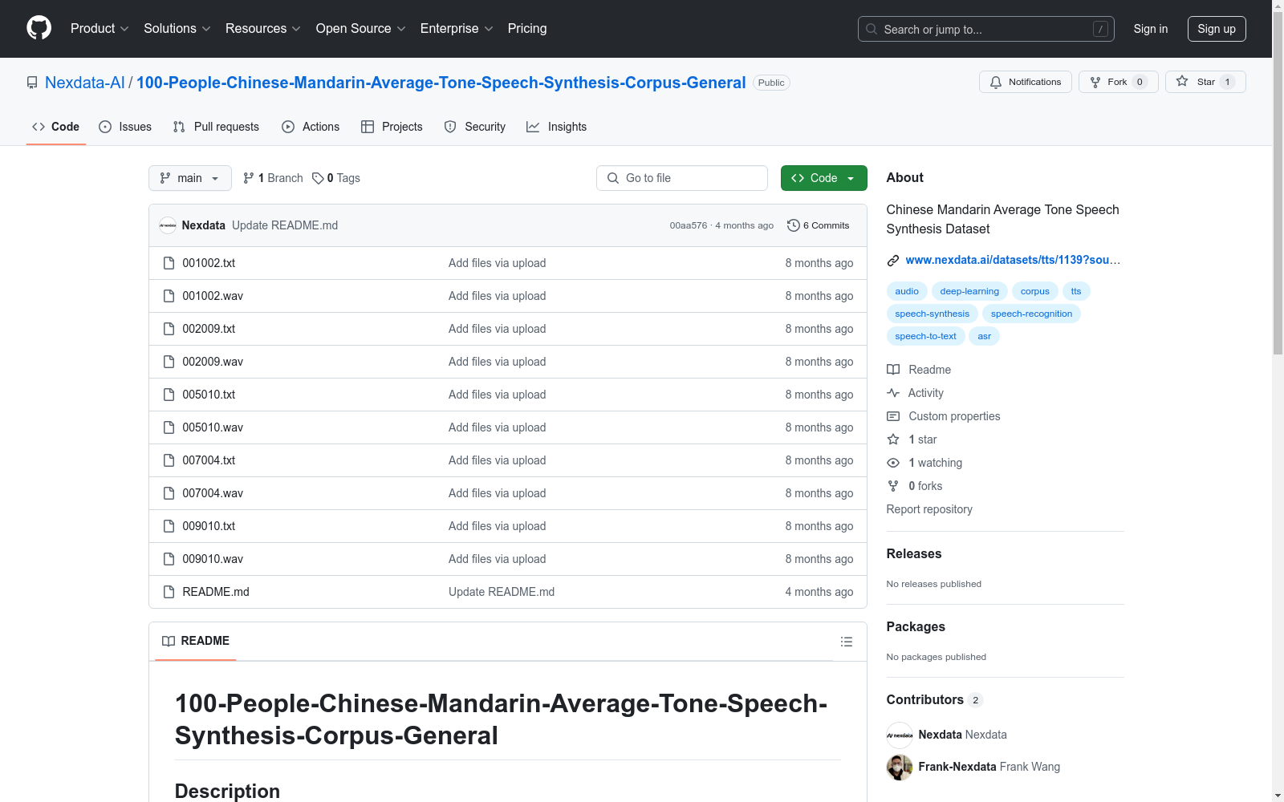
Task: Focus the Search or jump to field
Action: pyautogui.click(x=986, y=29)
